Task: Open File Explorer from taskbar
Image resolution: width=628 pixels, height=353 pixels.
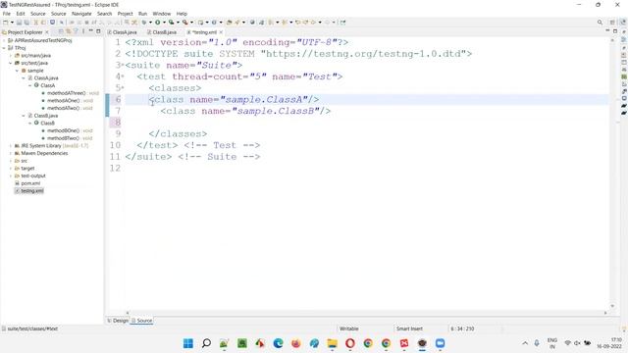Action: tap(332, 343)
